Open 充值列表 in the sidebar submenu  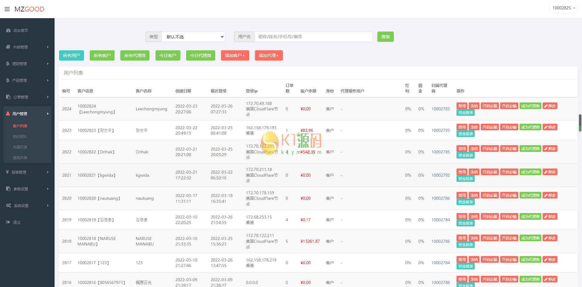point(20,147)
